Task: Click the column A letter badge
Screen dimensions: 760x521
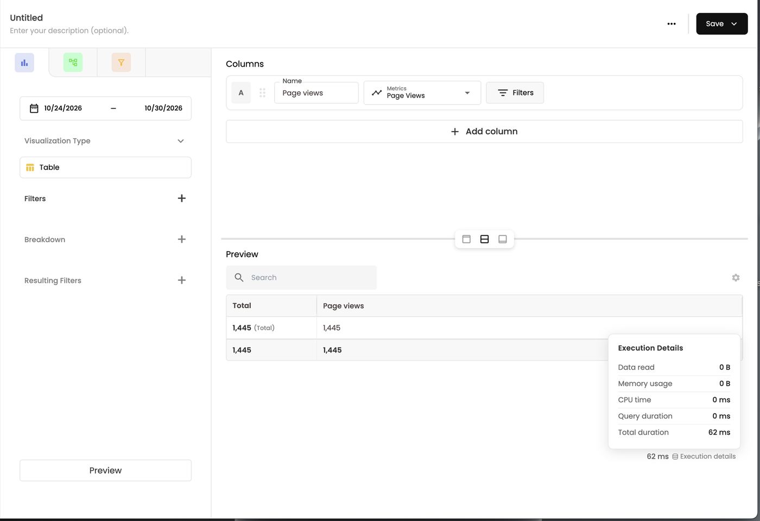Action: click(241, 93)
